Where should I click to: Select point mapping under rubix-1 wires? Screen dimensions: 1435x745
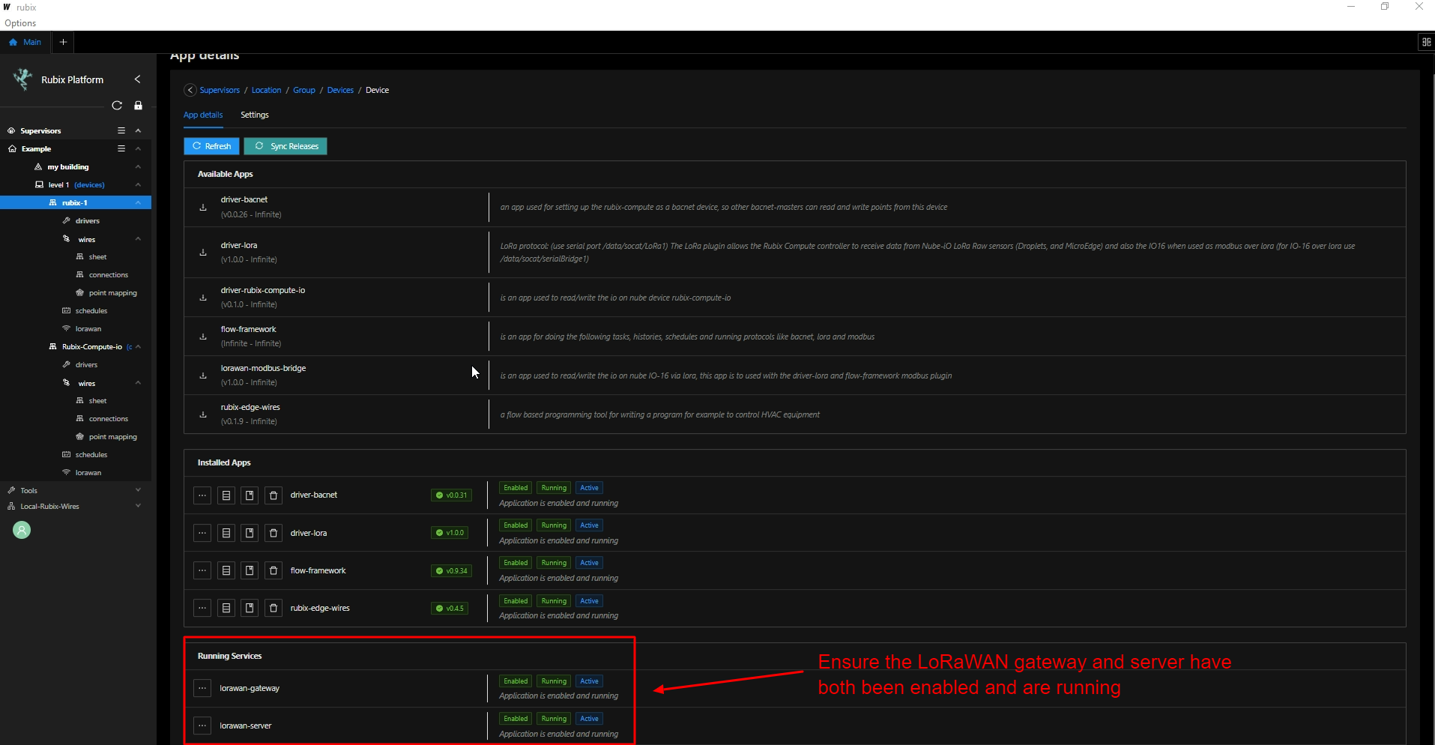(x=112, y=293)
